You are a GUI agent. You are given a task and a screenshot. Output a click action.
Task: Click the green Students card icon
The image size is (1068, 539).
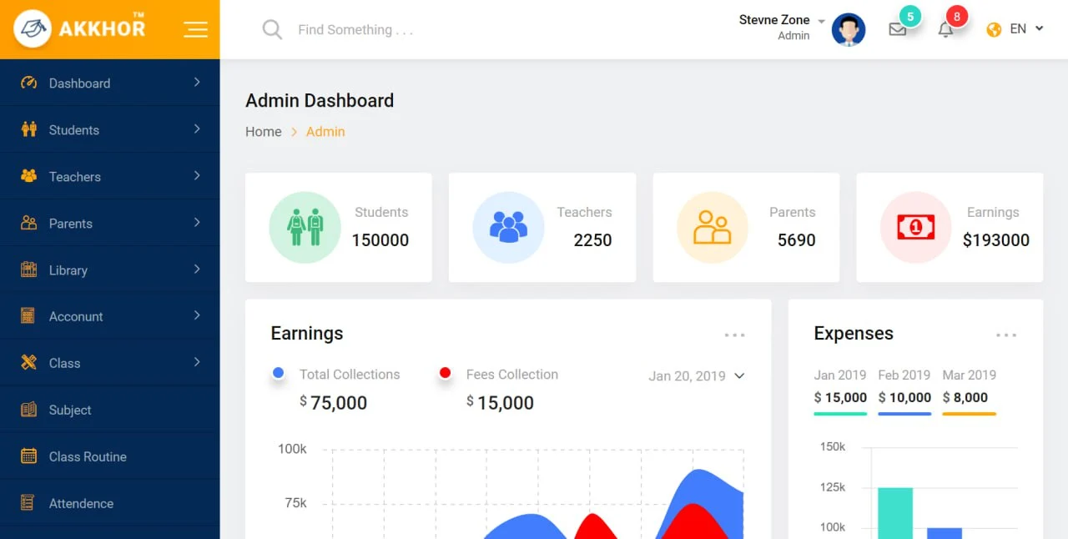click(305, 227)
